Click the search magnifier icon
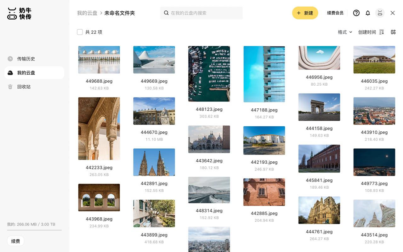Screen dimensions: 403x252 click(166, 13)
